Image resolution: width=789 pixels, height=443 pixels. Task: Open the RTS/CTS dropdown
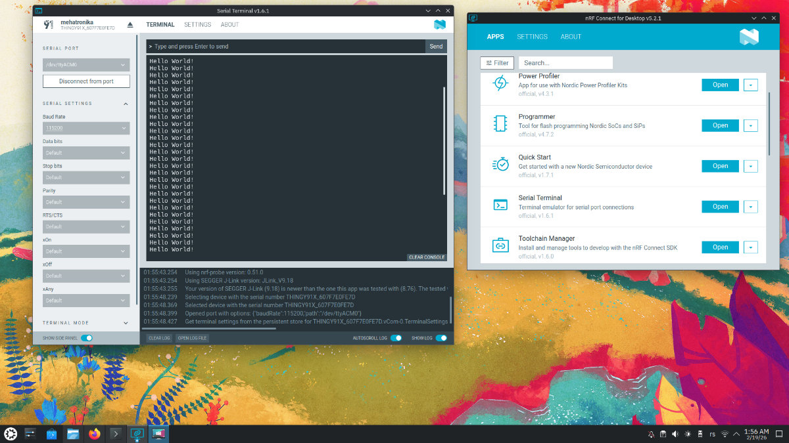[86, 226]
